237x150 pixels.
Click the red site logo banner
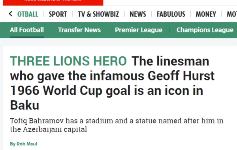(53, 3)
